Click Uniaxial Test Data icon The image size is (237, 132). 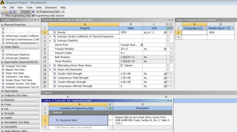(x=3, y=66)
